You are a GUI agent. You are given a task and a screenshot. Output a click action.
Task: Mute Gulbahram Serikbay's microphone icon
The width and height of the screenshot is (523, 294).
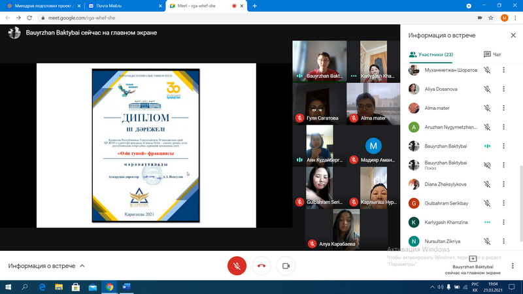tap(487, 203)
